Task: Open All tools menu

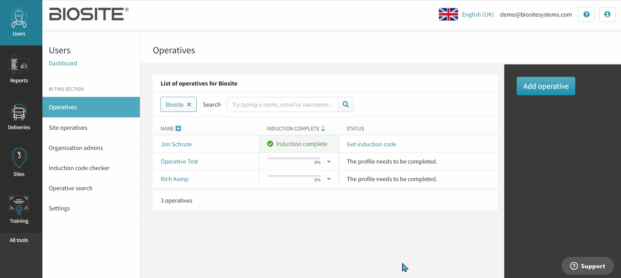Action: (19, 240)
